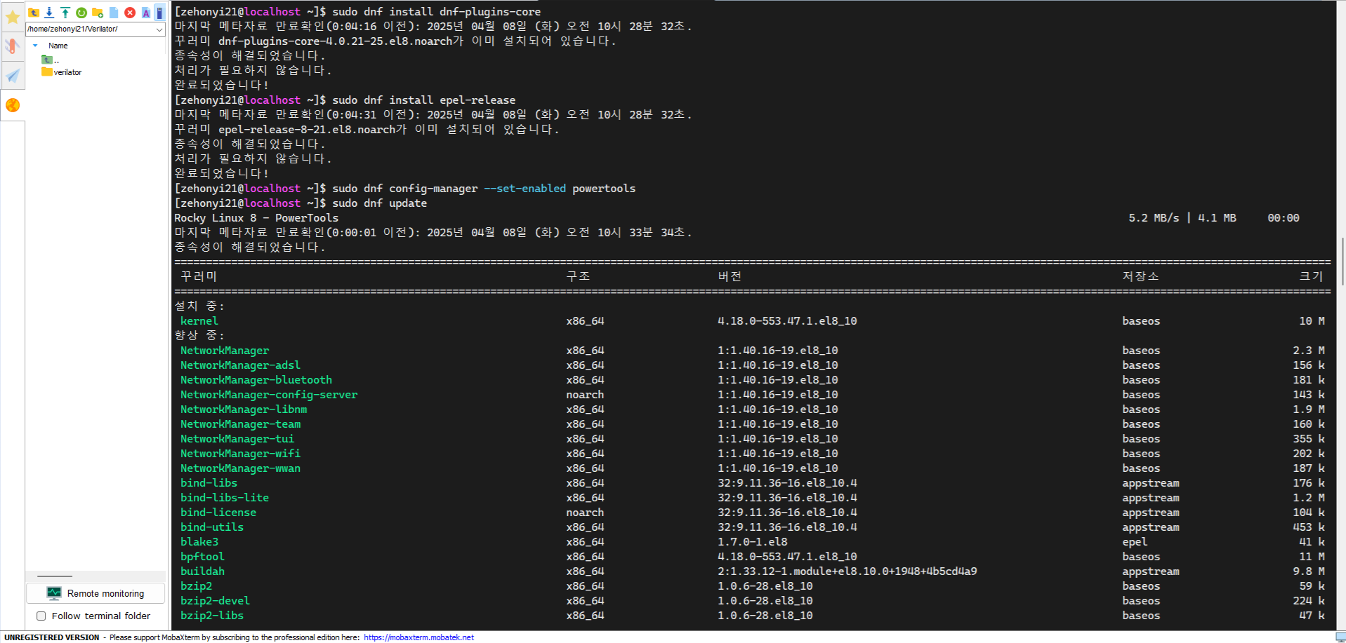Click 'bzip2-libs' package name
This screenshot has width=1346, height=643.
point(212,616)
